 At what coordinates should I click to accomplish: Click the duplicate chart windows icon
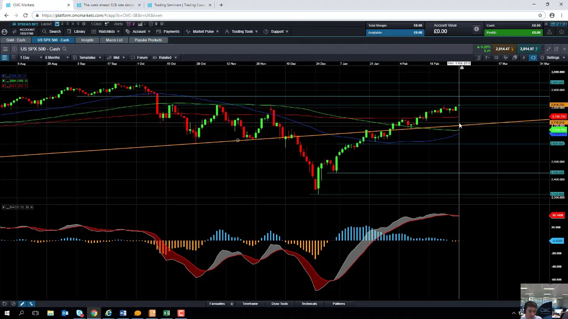click(515, 58)
